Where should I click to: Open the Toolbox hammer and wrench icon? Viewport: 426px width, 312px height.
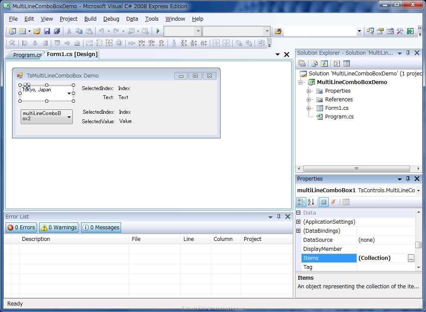tap(400, 31)
